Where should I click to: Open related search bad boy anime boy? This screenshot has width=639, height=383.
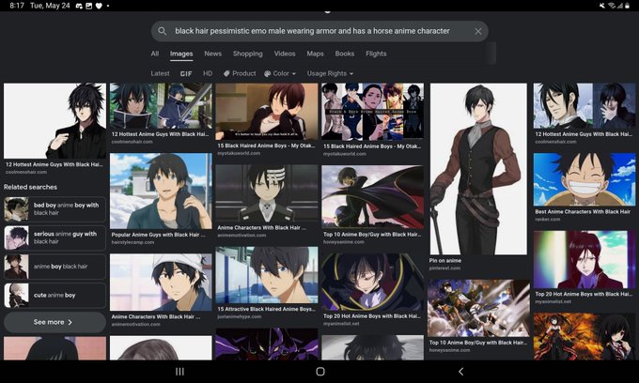[55, 208]
